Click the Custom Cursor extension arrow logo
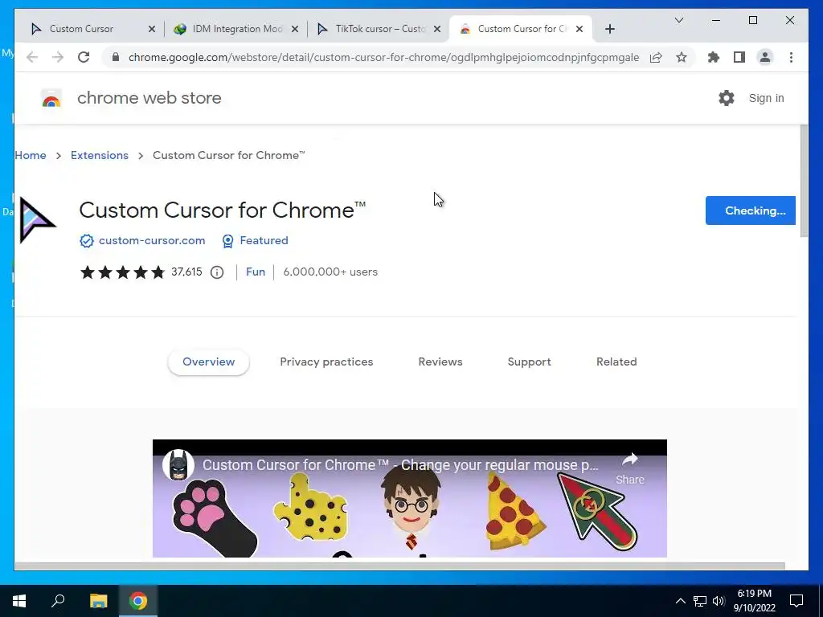Viewport: 823px width, 617px height. (x=36, y=220)
